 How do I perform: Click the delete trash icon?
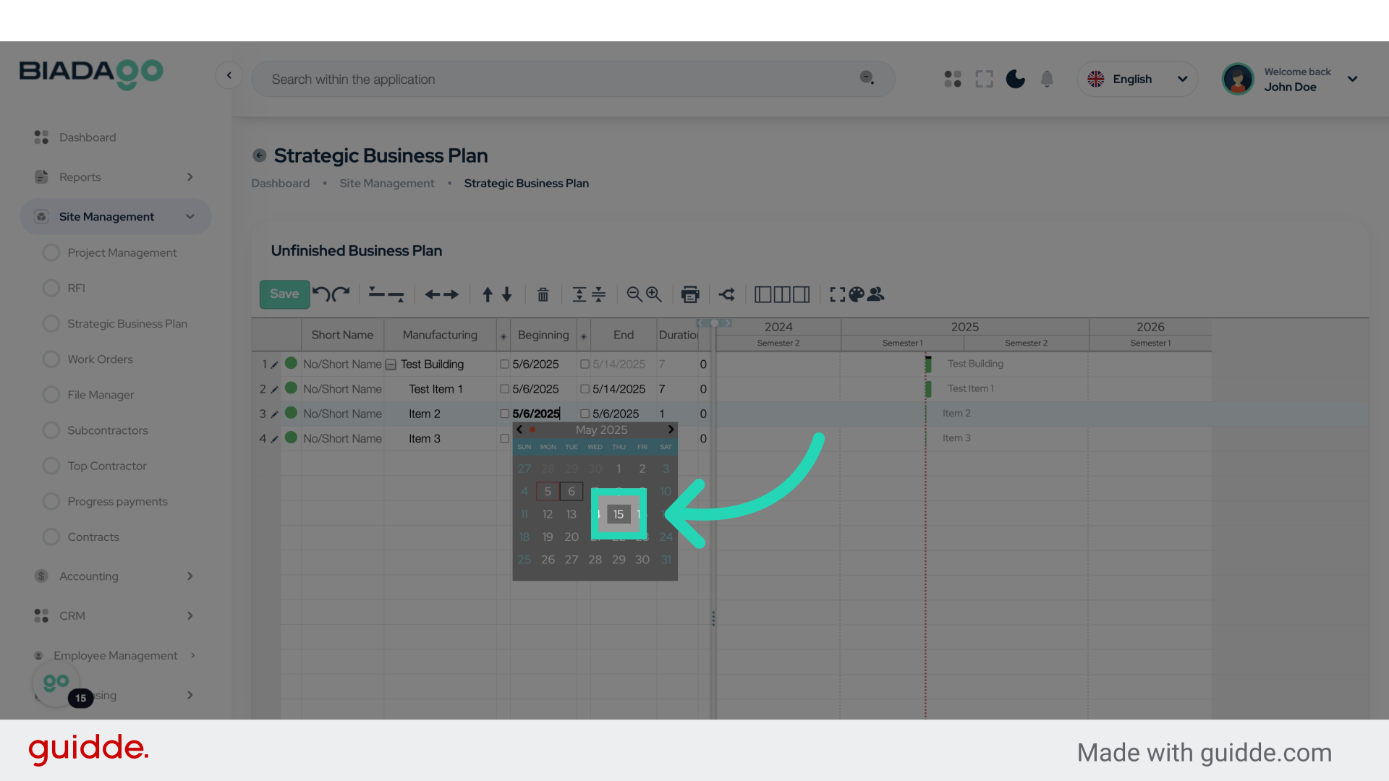543,294
